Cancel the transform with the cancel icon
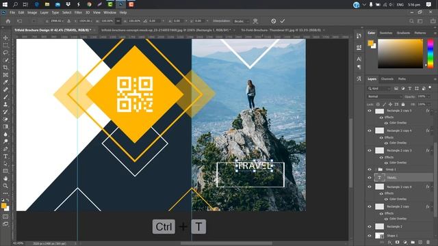The height and width of the screenshot is (246, 438). 274,21
